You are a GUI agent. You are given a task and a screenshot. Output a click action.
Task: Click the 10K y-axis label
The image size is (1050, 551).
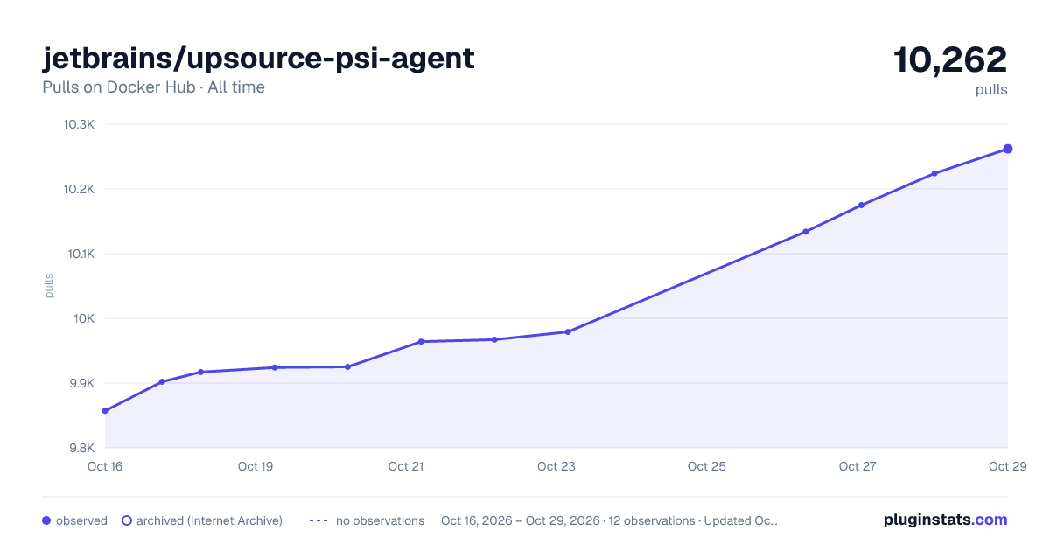coord(84,318)
